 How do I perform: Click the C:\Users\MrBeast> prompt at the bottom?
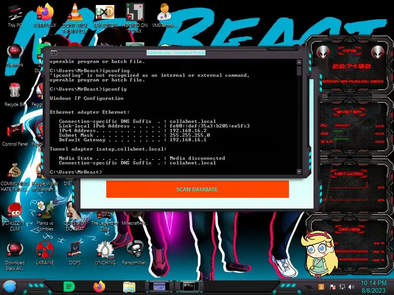tap(76, 172)
